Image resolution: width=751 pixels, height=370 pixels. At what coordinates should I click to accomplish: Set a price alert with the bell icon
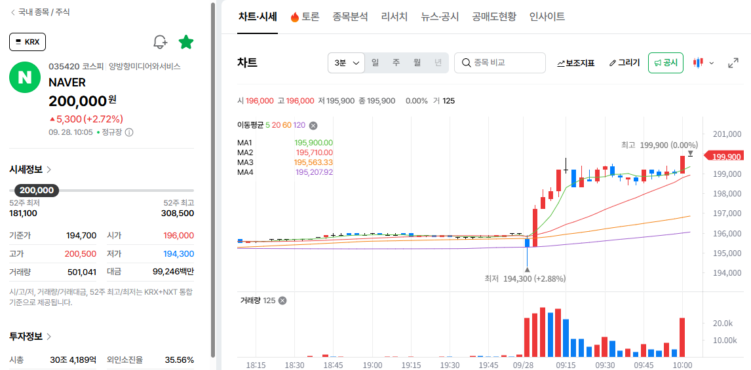[161, 42]
